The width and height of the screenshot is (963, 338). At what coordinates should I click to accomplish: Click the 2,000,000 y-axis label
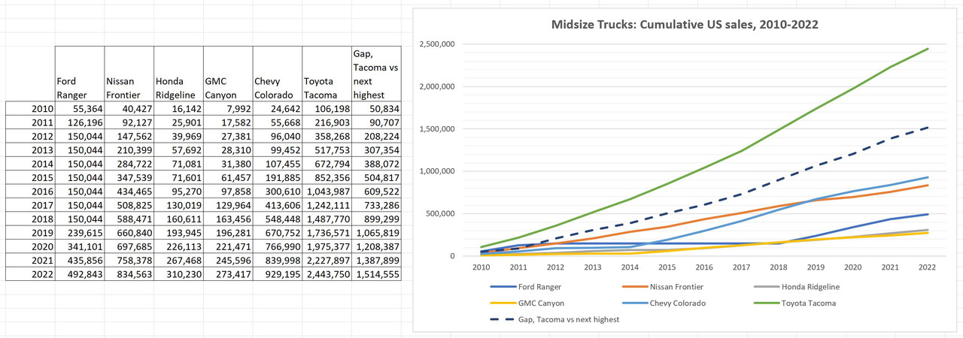(x=439, y=86)
